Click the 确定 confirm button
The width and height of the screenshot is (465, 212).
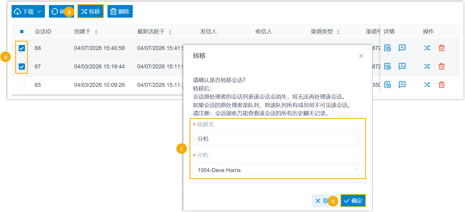click(353, 201)
